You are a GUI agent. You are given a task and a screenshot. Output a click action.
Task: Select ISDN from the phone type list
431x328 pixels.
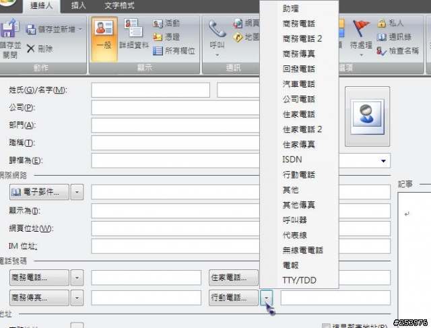pyautogui.click(x=299, y=160)
